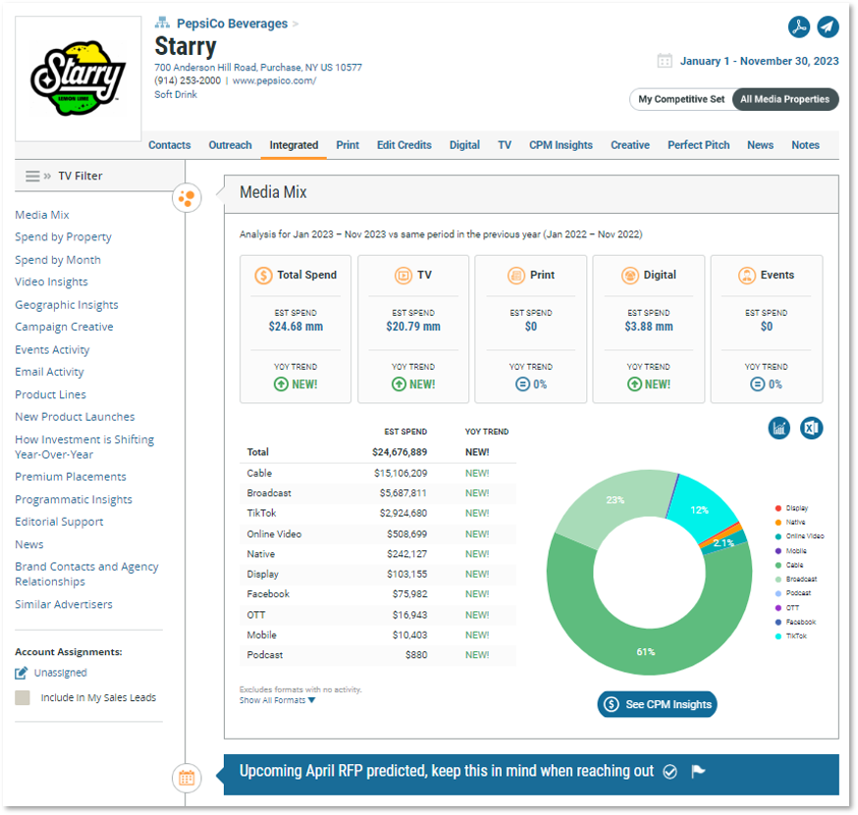The height and width of the screenshot is (815, 858).
Task: Click the 23% Broadcast donut segment
Action: 616,500
